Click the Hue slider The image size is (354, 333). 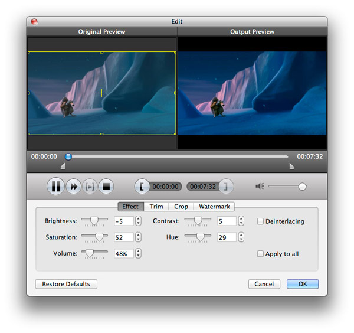coord(198,237)
